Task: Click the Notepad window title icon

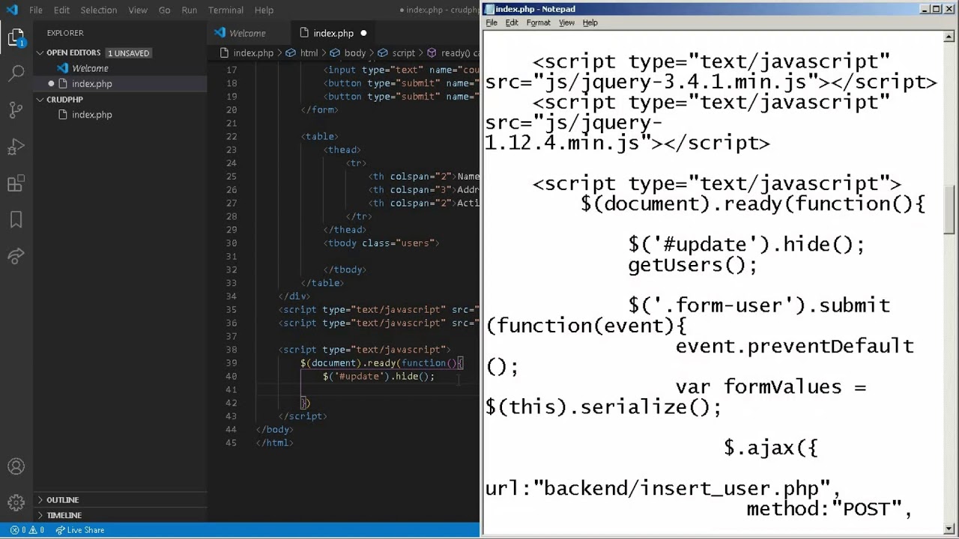Action: tap(489, 9)
